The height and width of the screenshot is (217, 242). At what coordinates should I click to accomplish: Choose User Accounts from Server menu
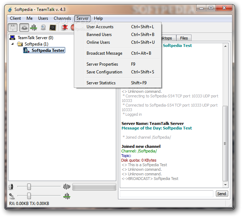[118, 27]
